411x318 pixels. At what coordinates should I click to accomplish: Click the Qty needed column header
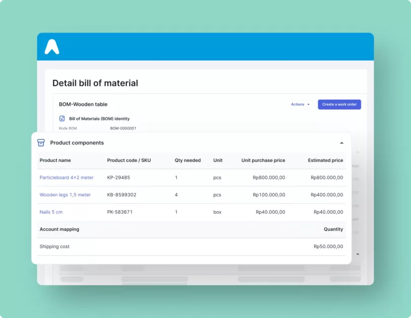[x=188, y=160]
